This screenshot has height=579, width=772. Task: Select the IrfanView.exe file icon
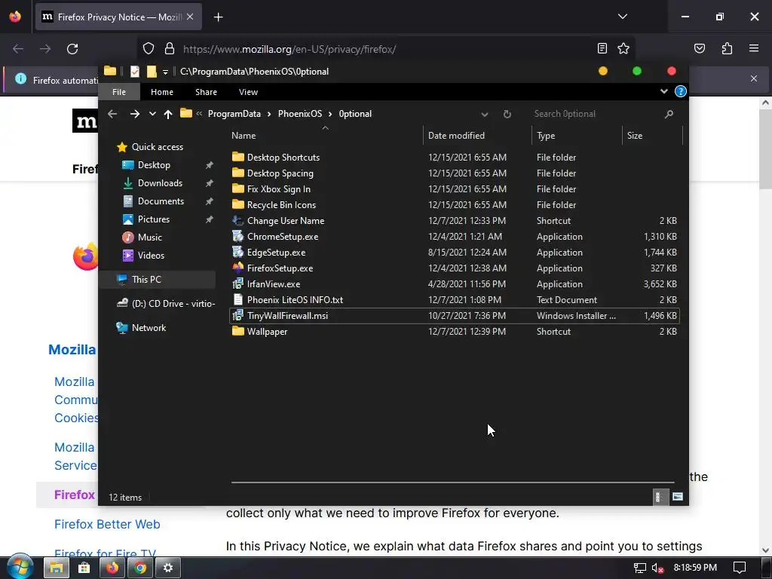click(237, 284)
